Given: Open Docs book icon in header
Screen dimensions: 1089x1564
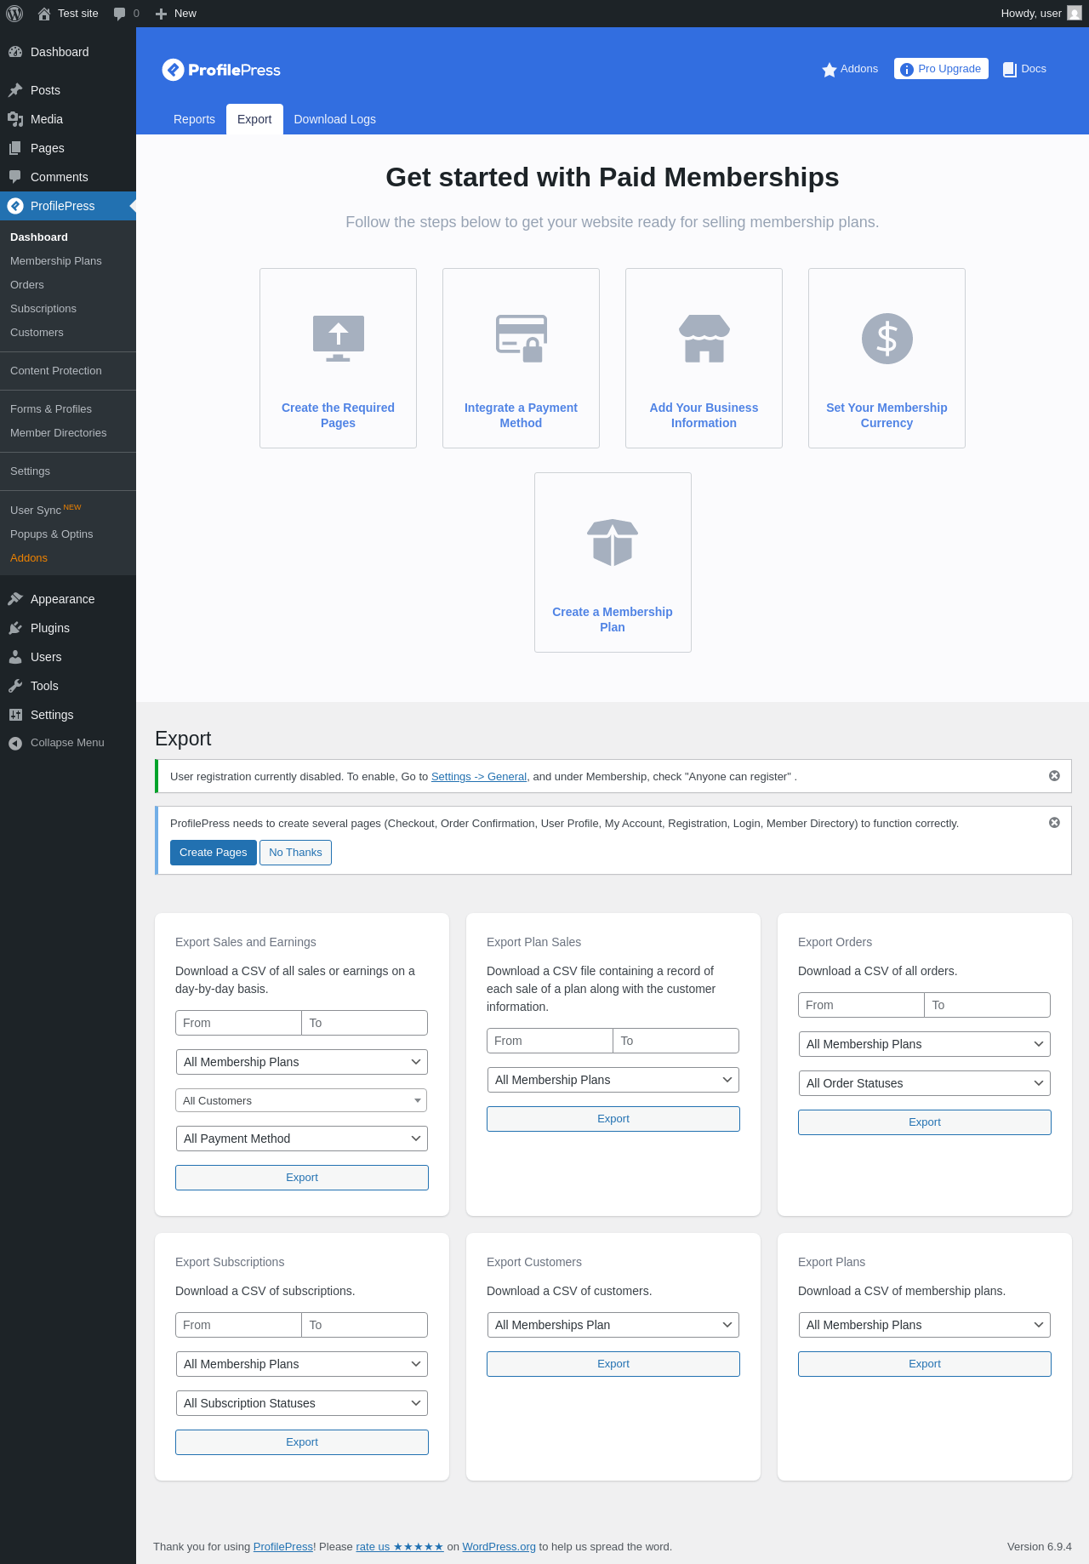Looking at the screenshot, I should 1010,69.
